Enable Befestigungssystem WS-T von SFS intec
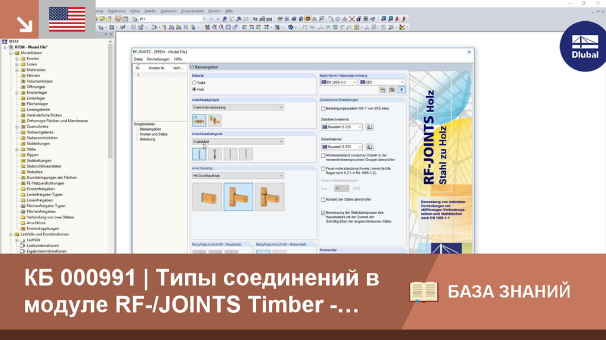Image resolution: width=606 pixels, height=340 pixels. 323,109
